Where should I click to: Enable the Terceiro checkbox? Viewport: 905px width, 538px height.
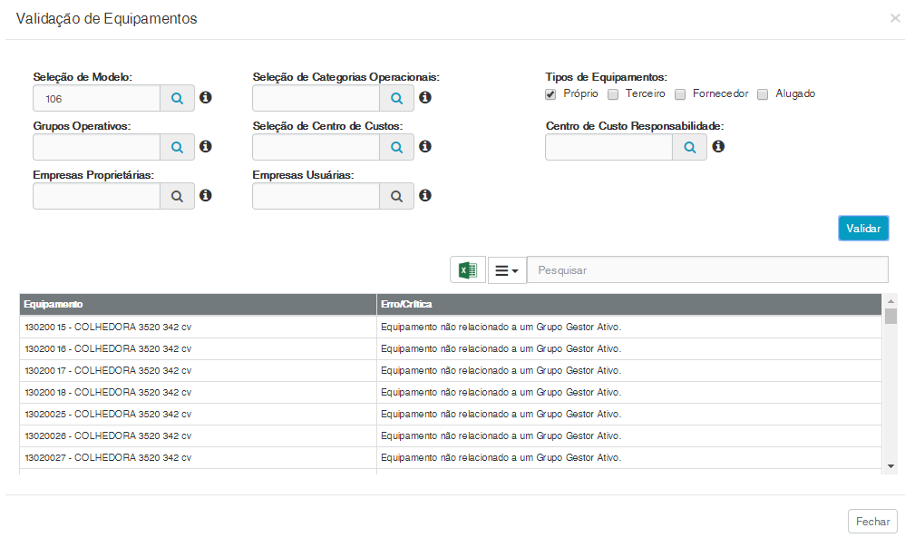613,93
